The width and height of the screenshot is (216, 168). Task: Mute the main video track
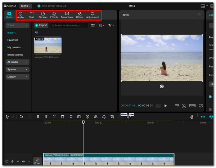point(23,162)
